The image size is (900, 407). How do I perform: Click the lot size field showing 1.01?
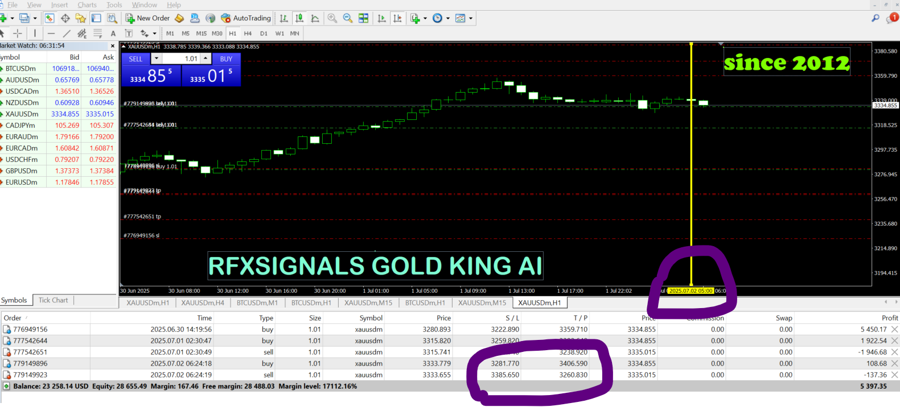[x=182, y=59]
